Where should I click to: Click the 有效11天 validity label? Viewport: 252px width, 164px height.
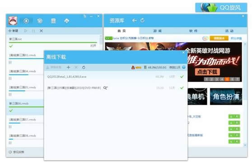click(x=175, y=68)
